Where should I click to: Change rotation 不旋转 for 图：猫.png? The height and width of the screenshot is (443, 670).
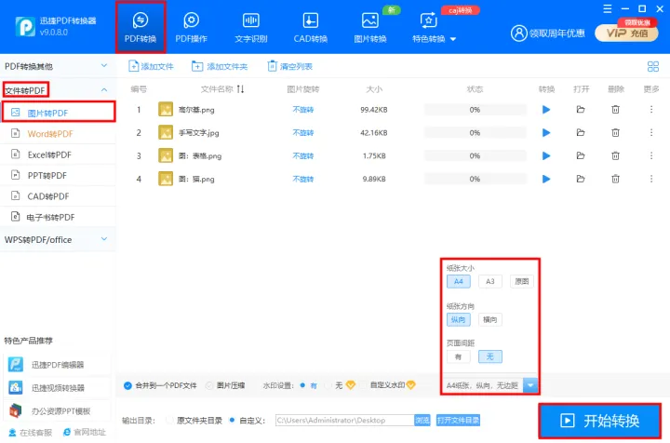coord(303,179)
